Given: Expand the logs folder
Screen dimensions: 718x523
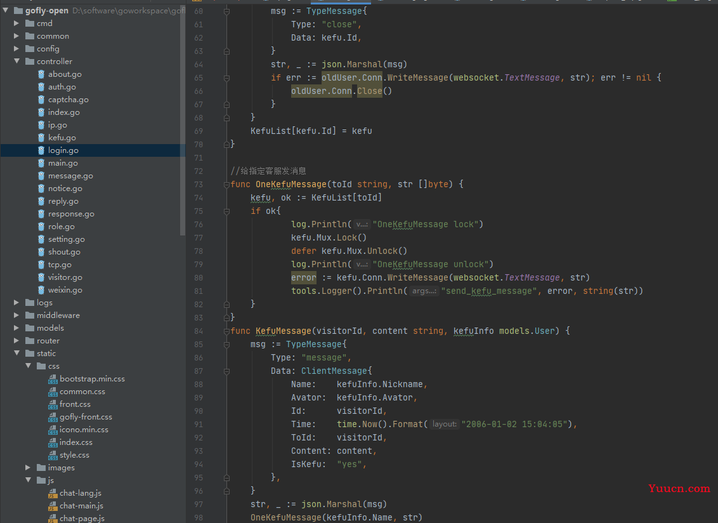Looking at the screenshot, I should tap(16, 303).
